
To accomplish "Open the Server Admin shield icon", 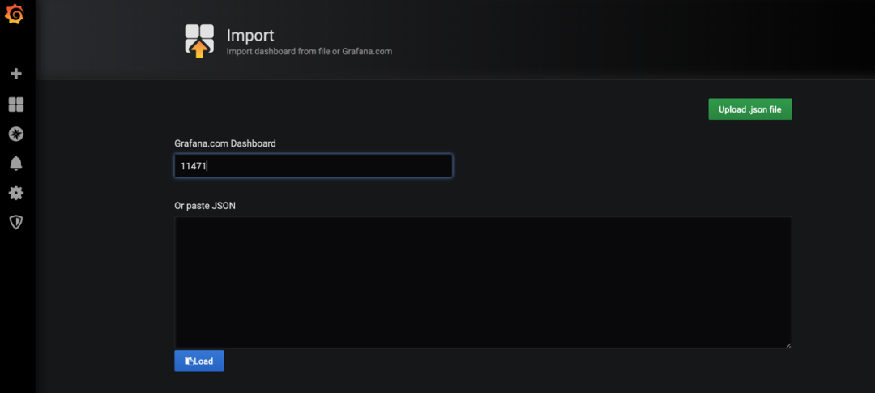I will click(x=16, y=223).
